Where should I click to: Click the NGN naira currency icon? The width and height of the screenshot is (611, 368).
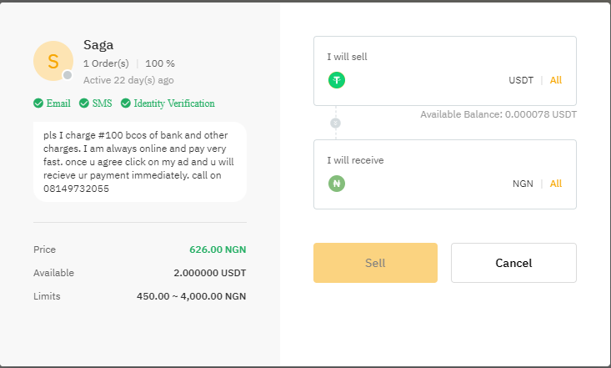[x=337, y=184]
